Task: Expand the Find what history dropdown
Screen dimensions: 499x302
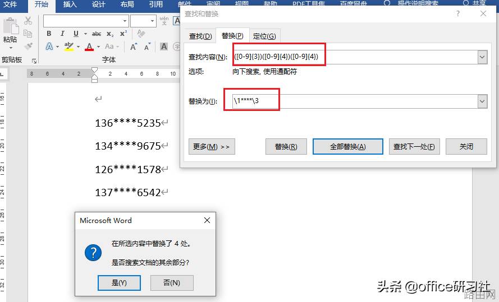Action: 482,57
